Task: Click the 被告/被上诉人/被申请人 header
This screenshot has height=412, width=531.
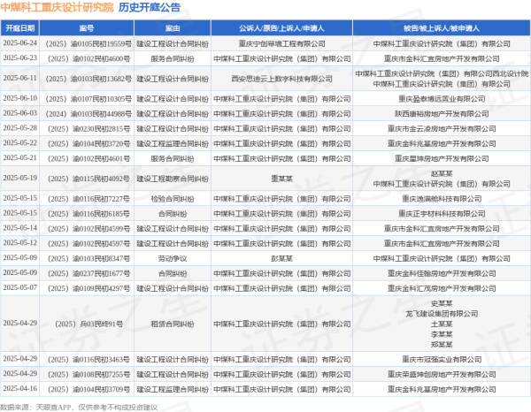Action: point(442,28)
